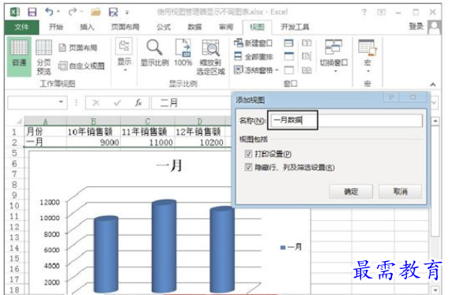
Task: Click the Split window icon
Action: 289,43
